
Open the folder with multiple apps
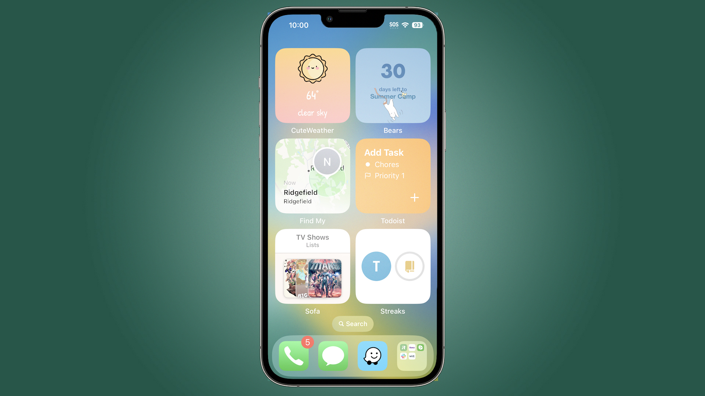pos(412,356)
